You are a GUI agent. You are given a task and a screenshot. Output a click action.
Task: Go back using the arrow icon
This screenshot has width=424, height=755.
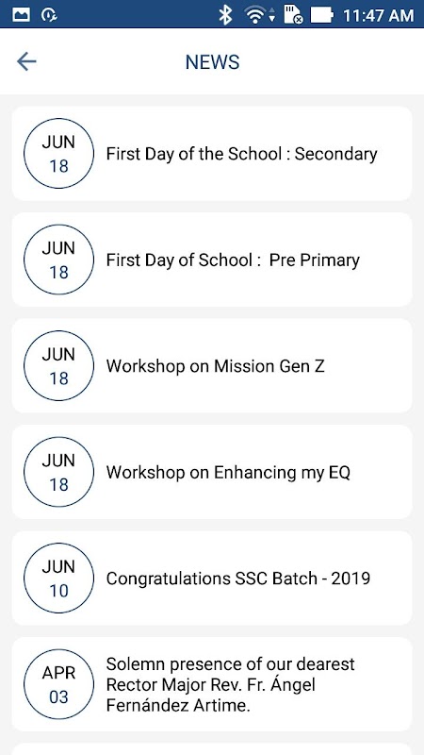26,61
